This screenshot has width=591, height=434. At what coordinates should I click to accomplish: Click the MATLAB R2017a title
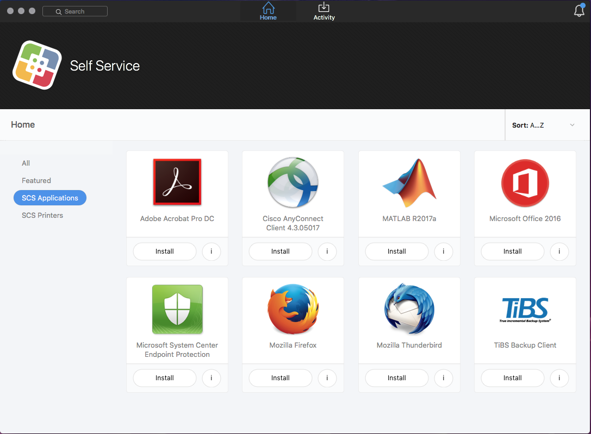pyautogui.click(x=409, y=219)
